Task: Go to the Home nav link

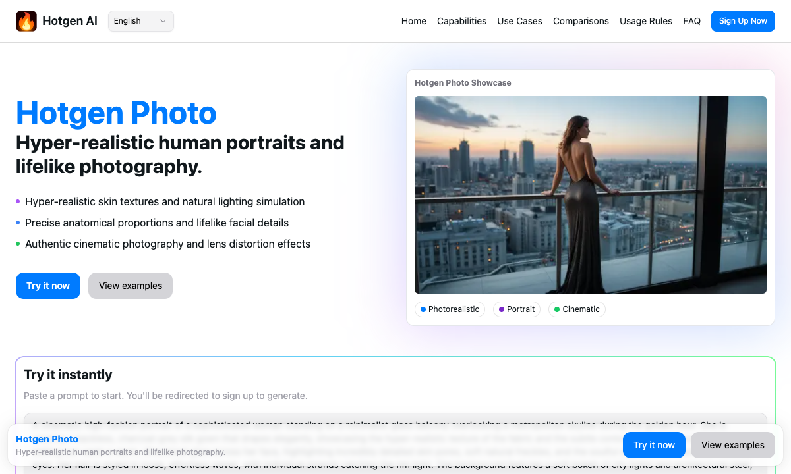Action: tap(413, 21)
